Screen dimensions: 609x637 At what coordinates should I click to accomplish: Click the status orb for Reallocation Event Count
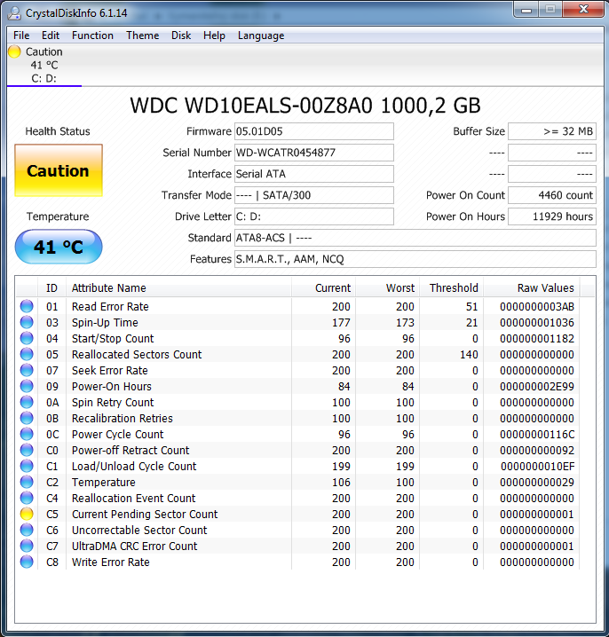pos(27,498)
